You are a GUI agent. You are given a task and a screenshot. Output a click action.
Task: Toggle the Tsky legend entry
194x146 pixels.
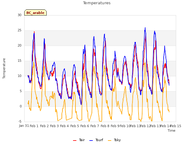[x=114, y=140]
